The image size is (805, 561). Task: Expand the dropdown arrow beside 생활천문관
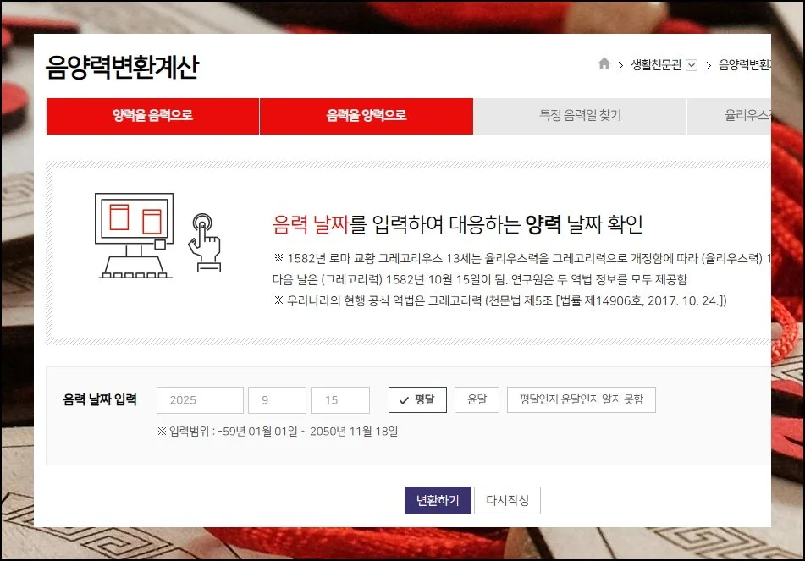point(692,65)
